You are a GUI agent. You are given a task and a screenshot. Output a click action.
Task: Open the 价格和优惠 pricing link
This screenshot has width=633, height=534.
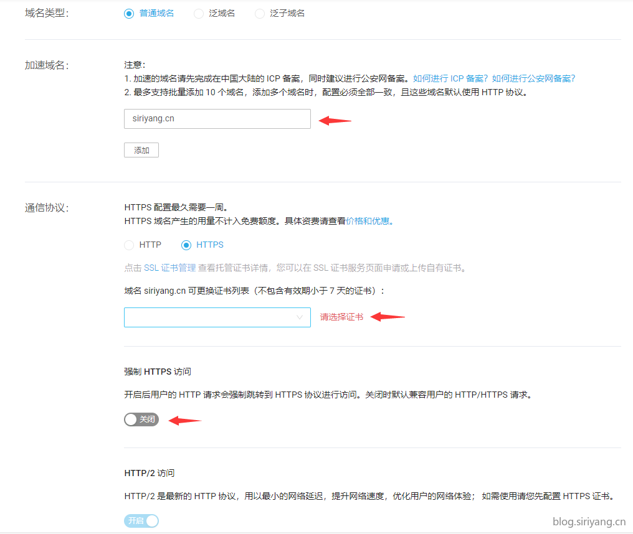pos(369,221)
